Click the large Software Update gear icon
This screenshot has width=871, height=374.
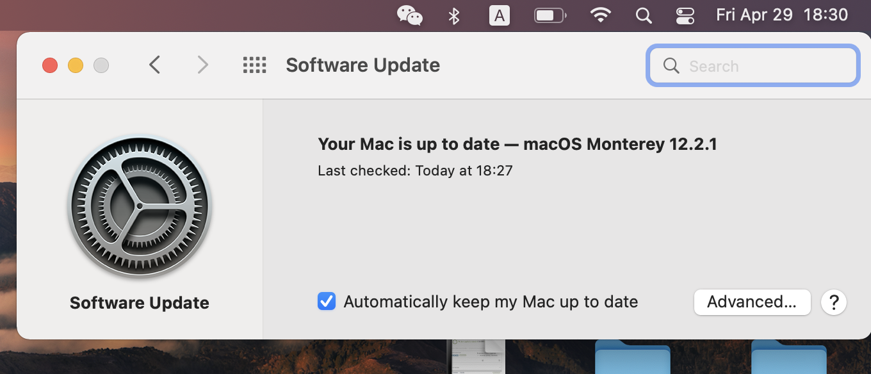pos(140,207)
